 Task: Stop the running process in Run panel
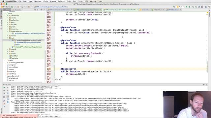[x=4, y=90]
